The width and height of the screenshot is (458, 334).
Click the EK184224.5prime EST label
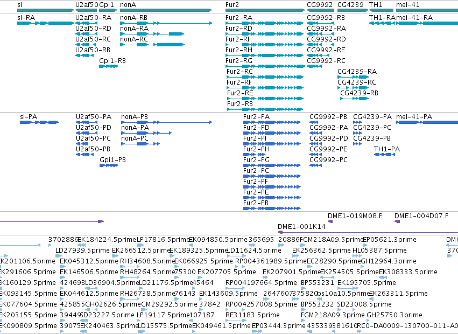coord(107,240)
